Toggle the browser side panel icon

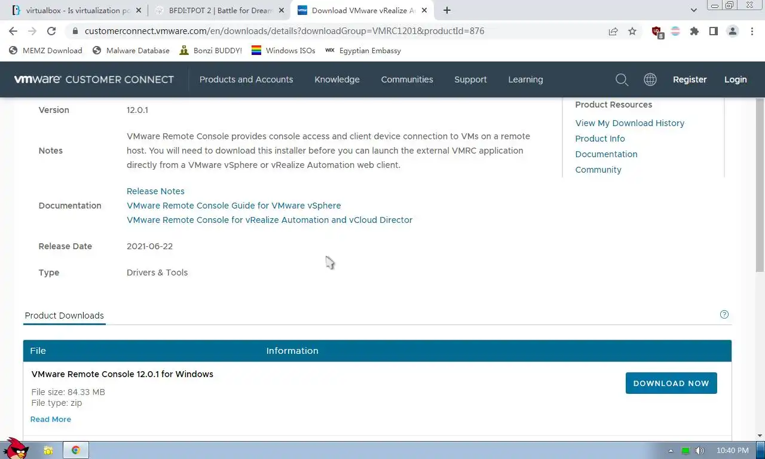(713, 31)
